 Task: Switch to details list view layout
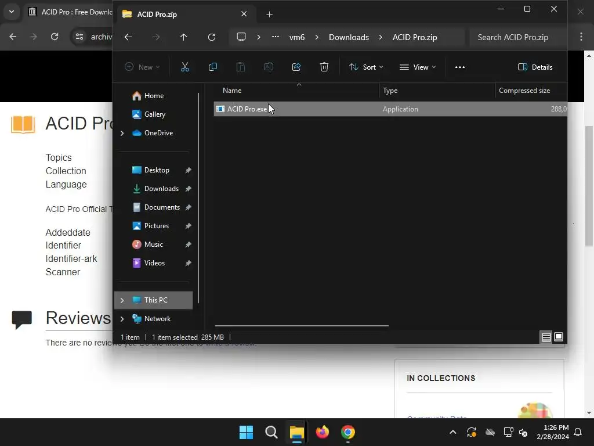coord(546,337)
